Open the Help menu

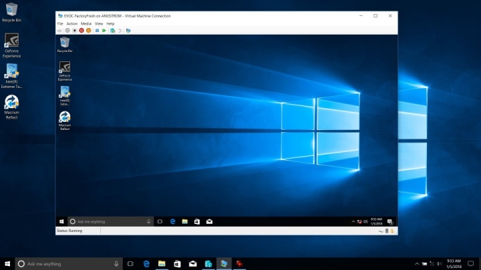pos(110,23)
